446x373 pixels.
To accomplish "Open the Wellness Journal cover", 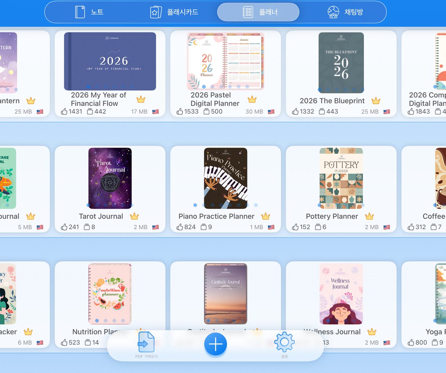I will pyautogui.click(x=341, y=293).
